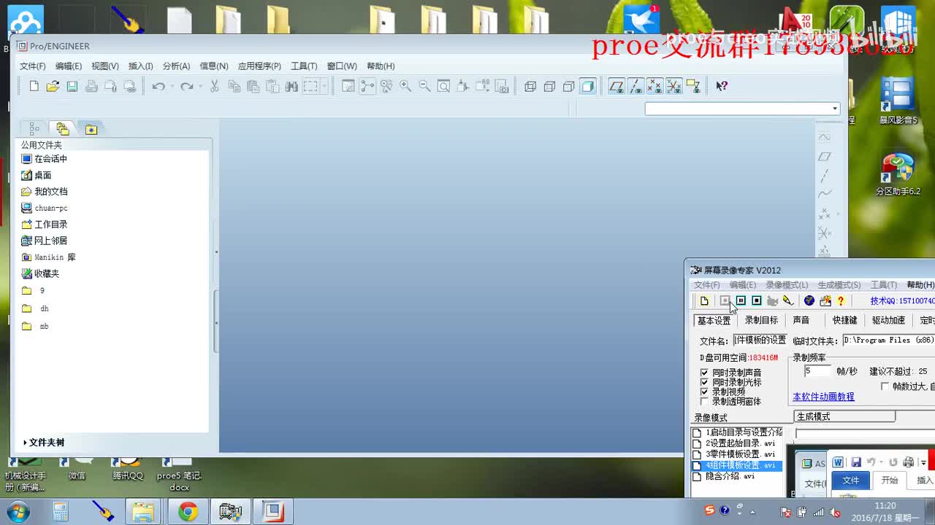The width and height of the screenshot is (935, 525).
Task: Click the Undo arrow in Pro/ENGINEER toolbar
Action: click(x=158, y=86)
